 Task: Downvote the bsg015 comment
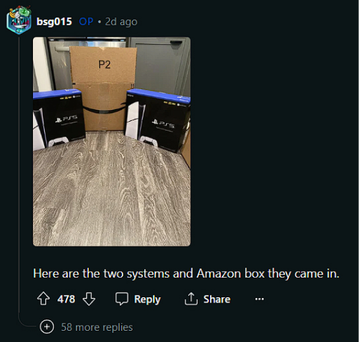coord(89,299)
